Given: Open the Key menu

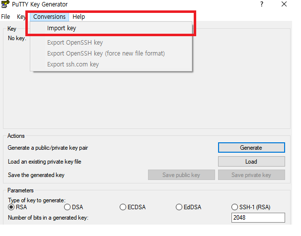Looking at the screenshot, I should [x=21, y=17].
